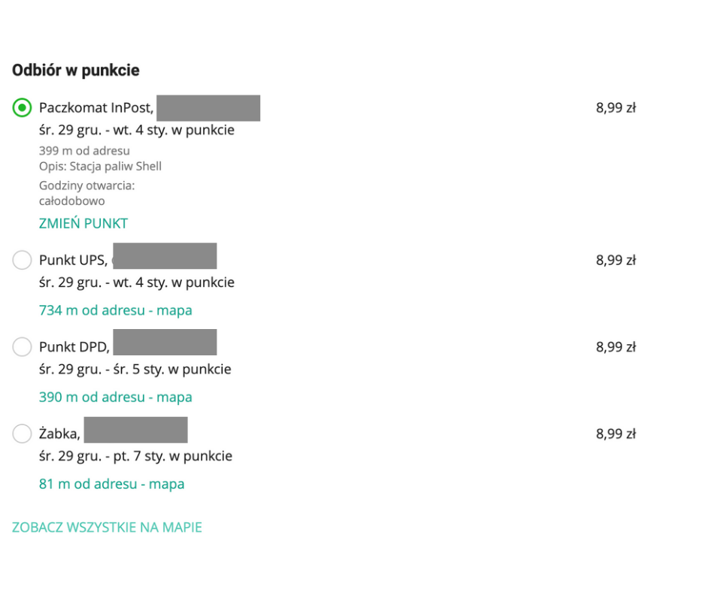Choose the Punkt UPS radio option

[23, 261]
